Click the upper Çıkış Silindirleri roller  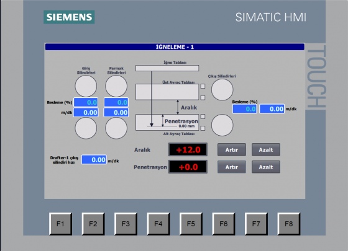tap(222, 90)
